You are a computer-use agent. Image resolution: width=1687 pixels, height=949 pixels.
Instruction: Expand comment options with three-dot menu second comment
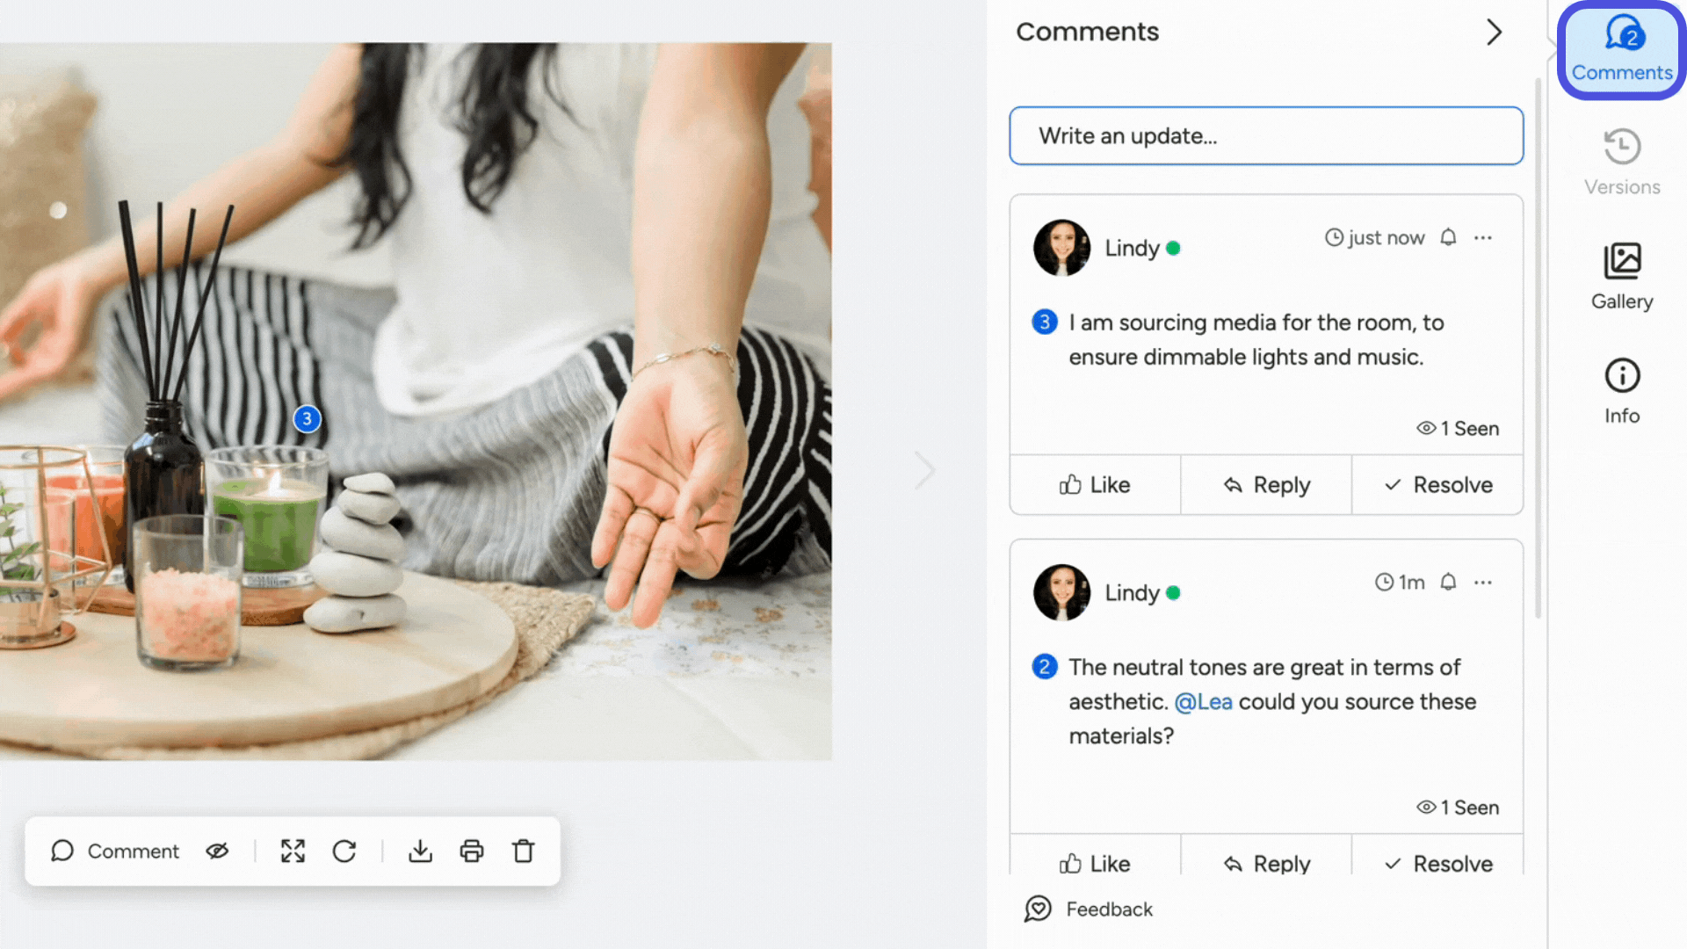[x=1484, y=582]
